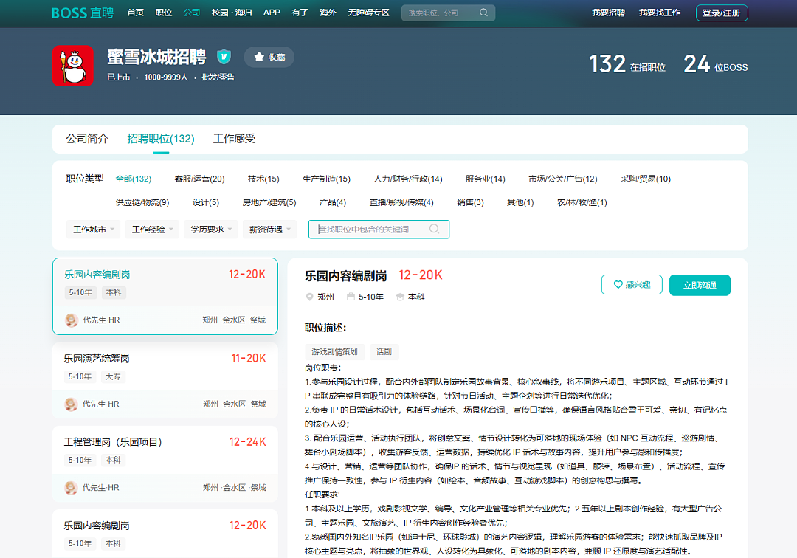The width and height of the screenshot is (797, 558).
Task: Switch to 招聘职位(132) tab
Action: 161,139
